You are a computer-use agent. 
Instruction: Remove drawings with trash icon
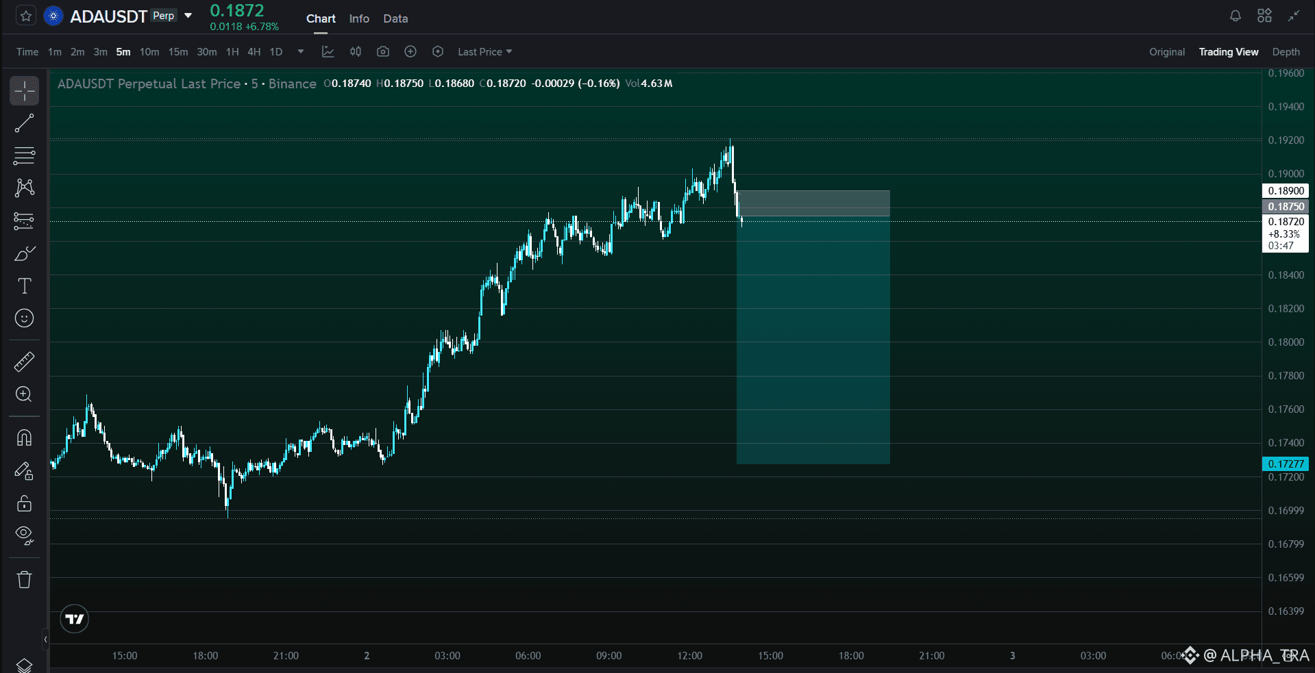click(25, 579)
